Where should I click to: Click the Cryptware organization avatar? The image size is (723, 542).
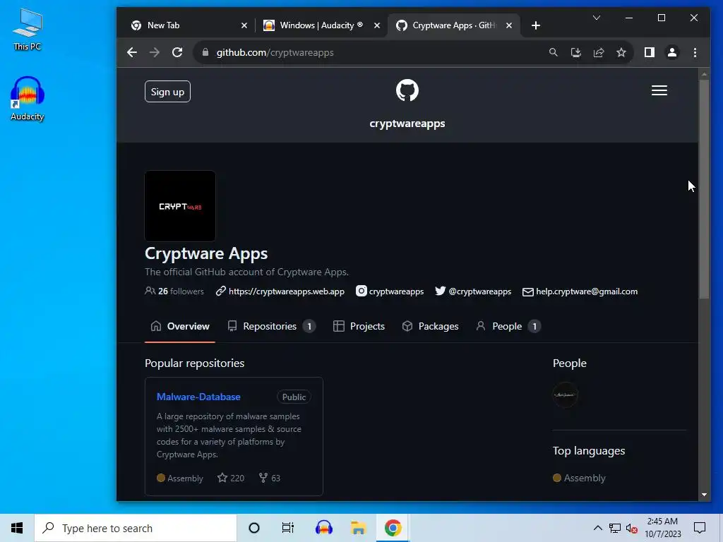click(180, 206)
